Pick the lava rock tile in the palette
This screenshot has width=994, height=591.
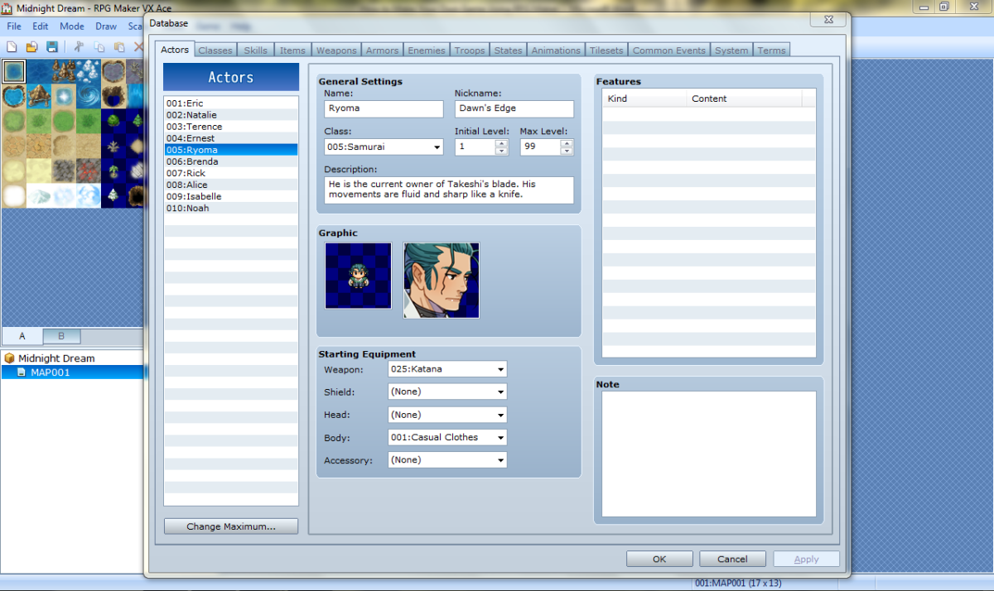tap(88, 171)
